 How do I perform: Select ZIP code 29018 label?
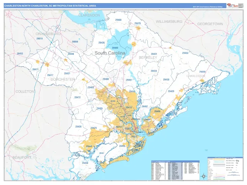coord(39,39)
